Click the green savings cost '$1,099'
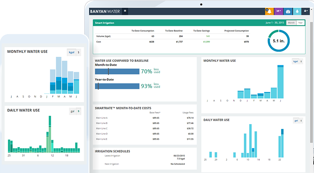The width and height of the screenshot is (314, 173). pos(206,42)
